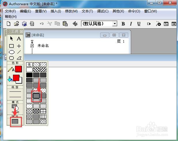Click the Save All toolbar icon
The image size is (178, 141).
(x=24, y=24)
